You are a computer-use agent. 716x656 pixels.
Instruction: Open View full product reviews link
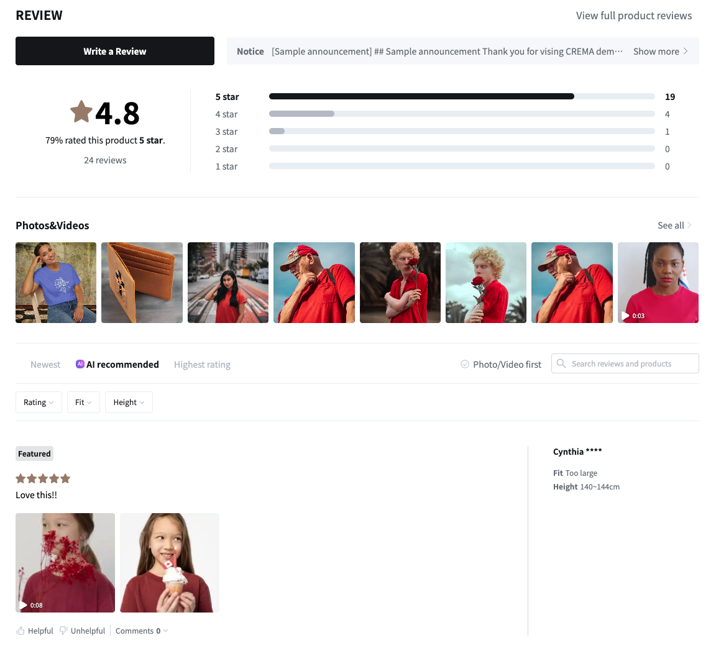[633, 16]
